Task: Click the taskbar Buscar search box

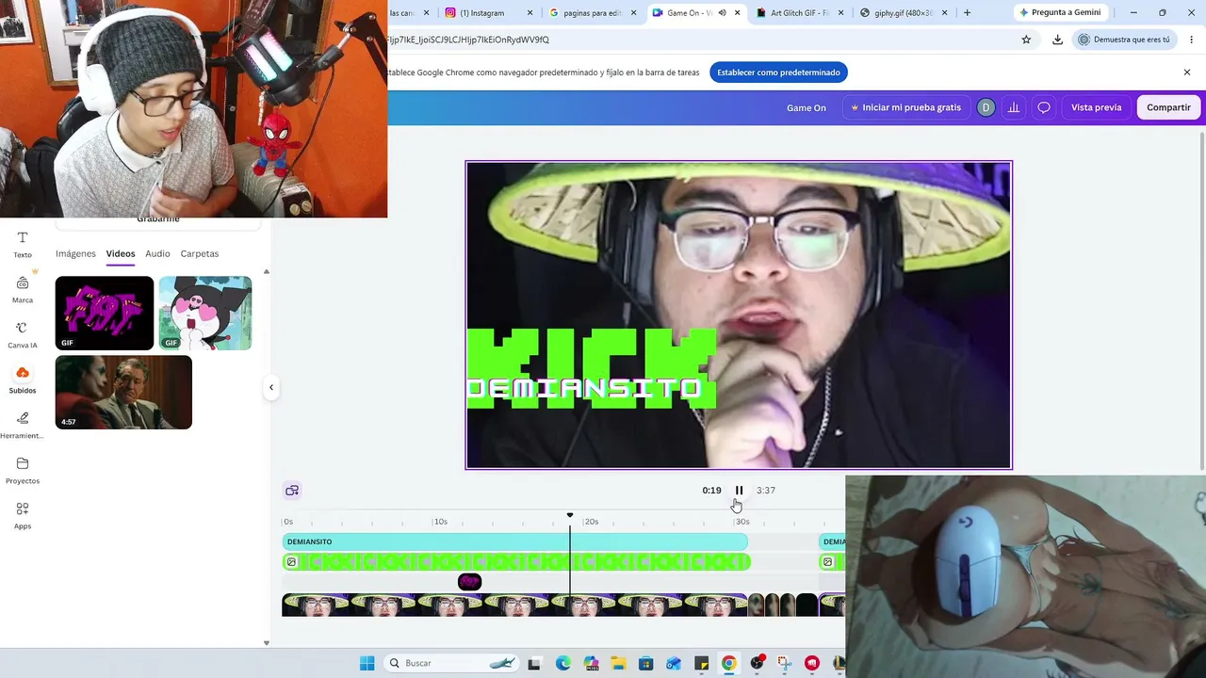Action: point(452,663)
